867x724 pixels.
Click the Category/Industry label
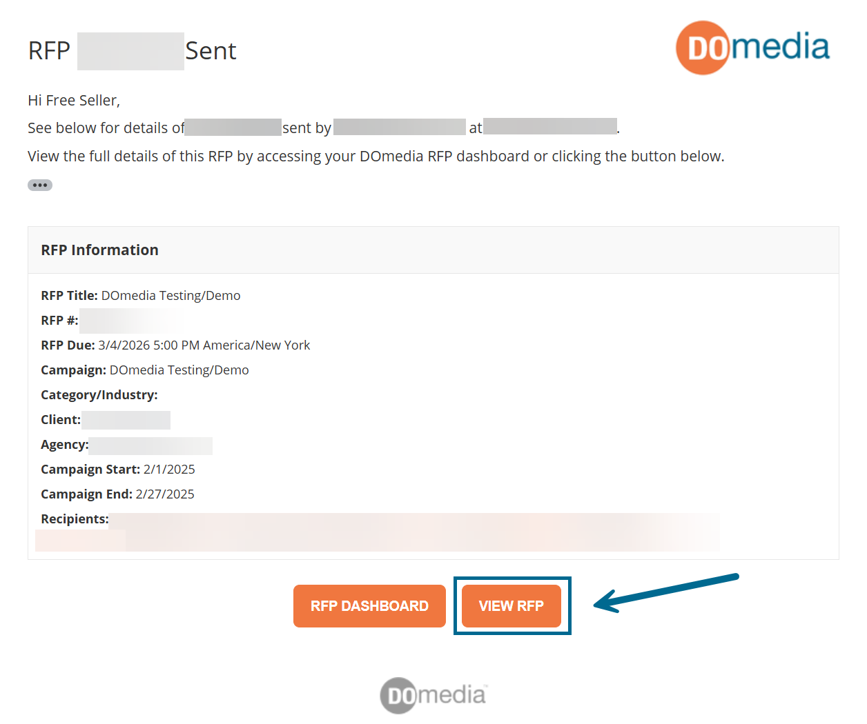pyautogui.click(x=99, y=395)
